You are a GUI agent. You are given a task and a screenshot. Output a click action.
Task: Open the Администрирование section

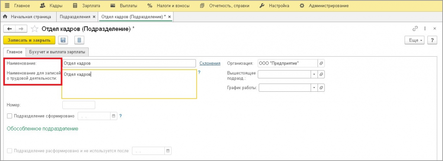(324, 5)
